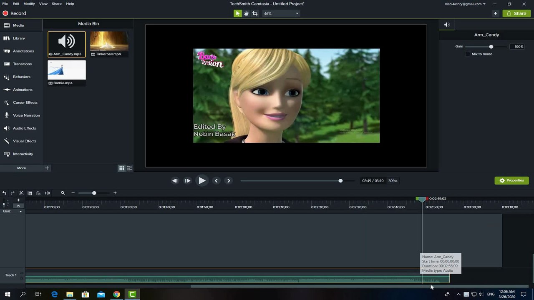Open the Library tab
This screenshot has width=534, height=300.
tap(21, 38)
